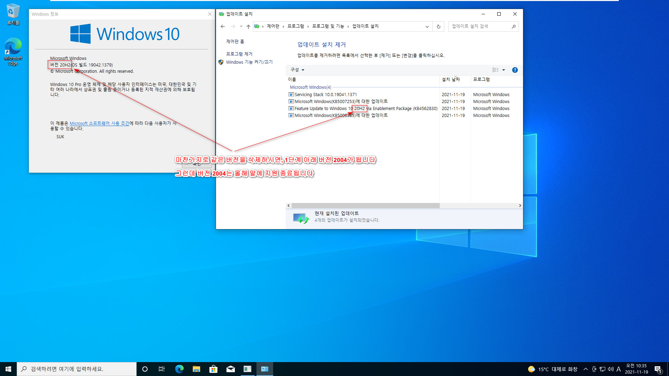
Task: Expand the address bar history dropdown
Action: [427, 26]
